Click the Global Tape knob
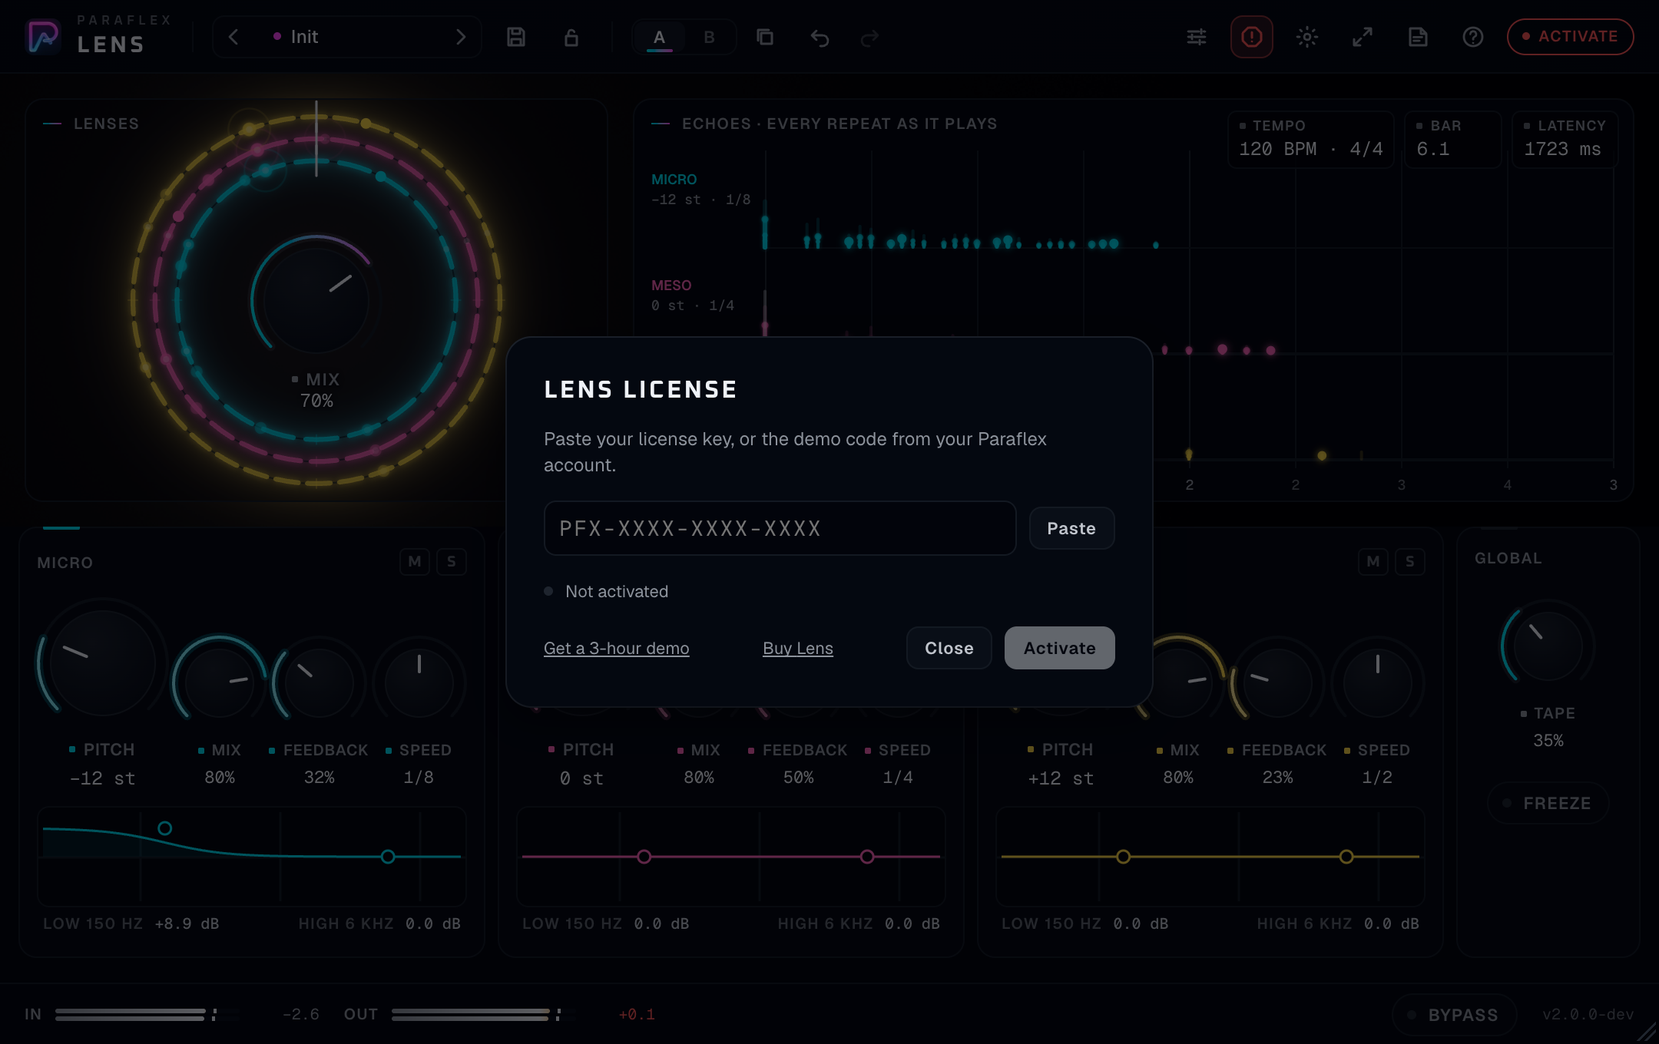This screenshot has width=1659, height=1044. (x=1548, y=646)
